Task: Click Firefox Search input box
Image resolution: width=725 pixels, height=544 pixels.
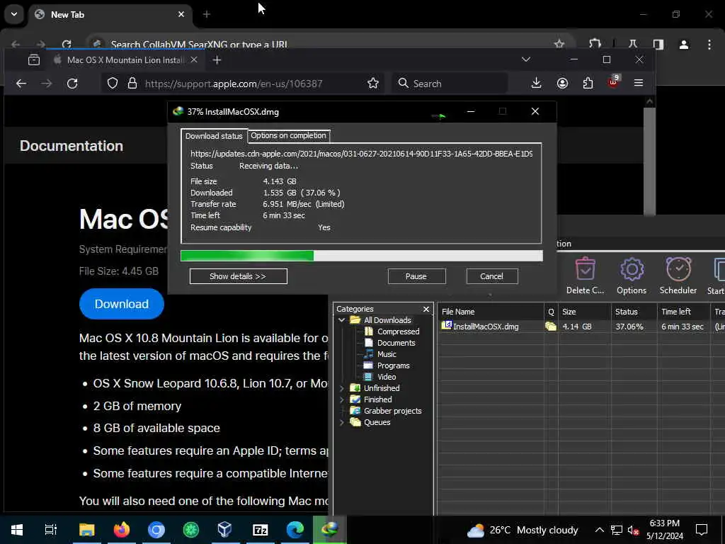Action: tap(450, 84)
